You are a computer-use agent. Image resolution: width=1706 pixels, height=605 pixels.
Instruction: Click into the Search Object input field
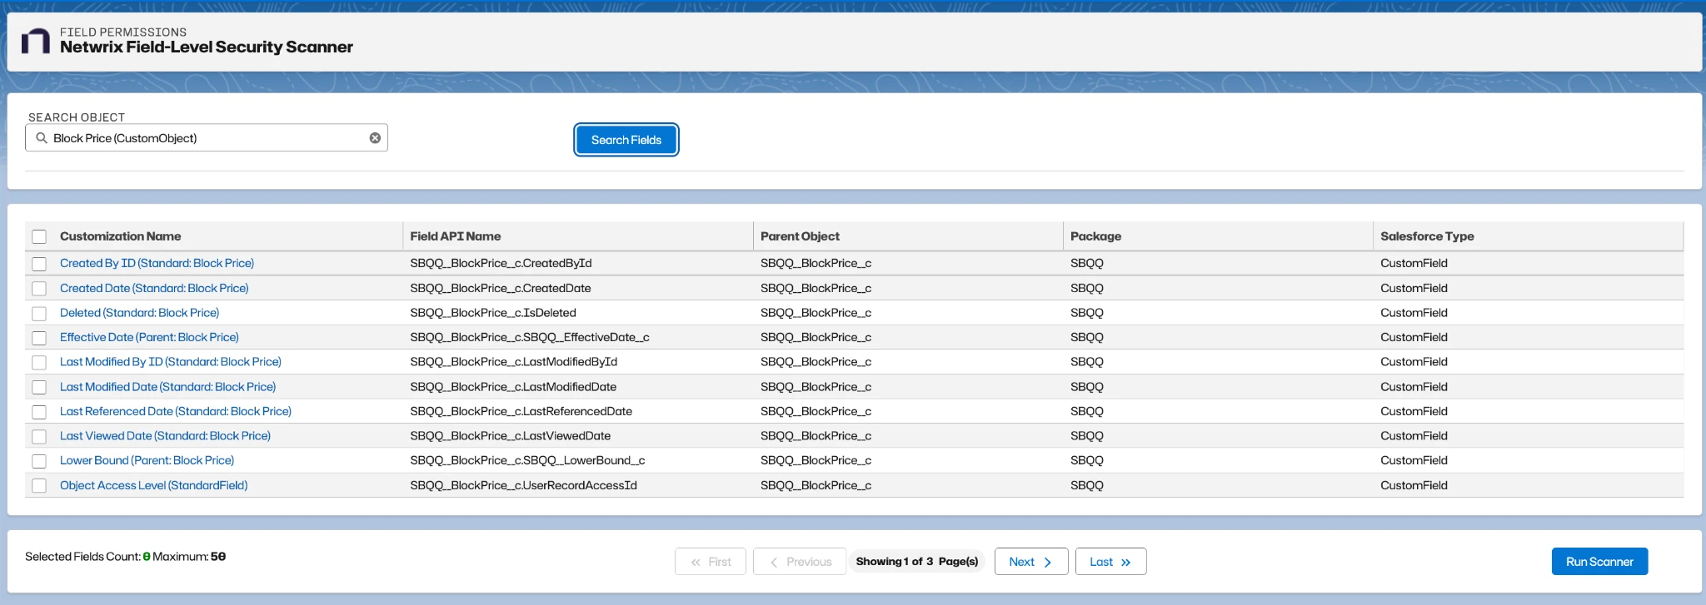[x=208, y=138]
